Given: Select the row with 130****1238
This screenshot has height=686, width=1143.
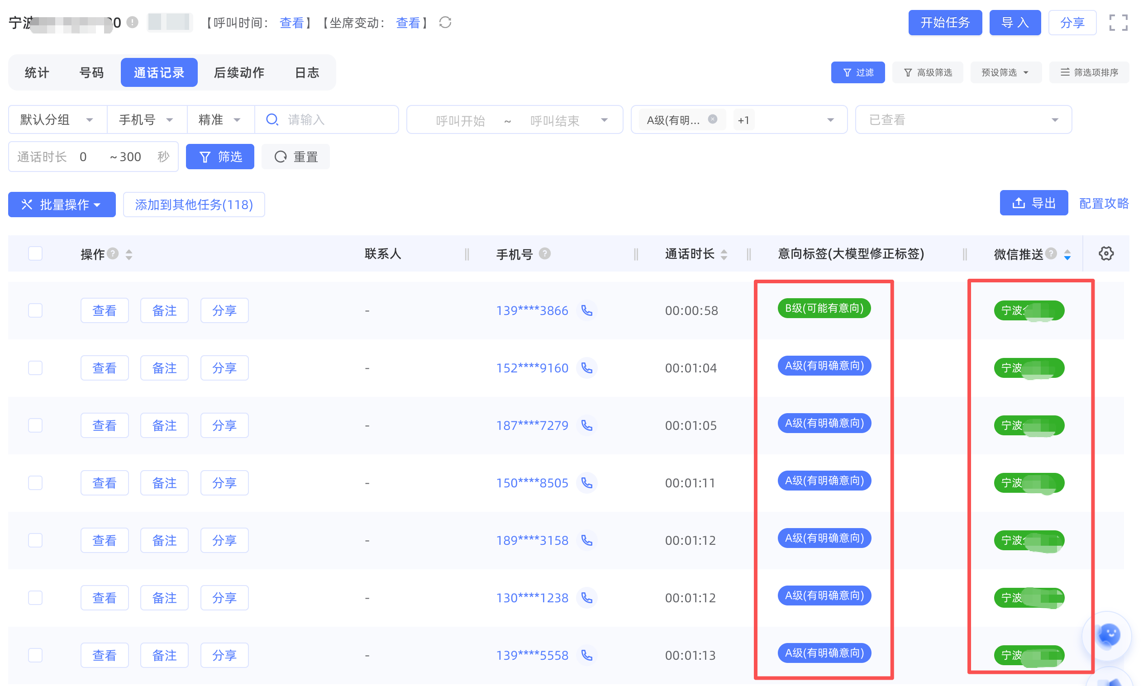Looking at the screenshot, I should (35, 598).
